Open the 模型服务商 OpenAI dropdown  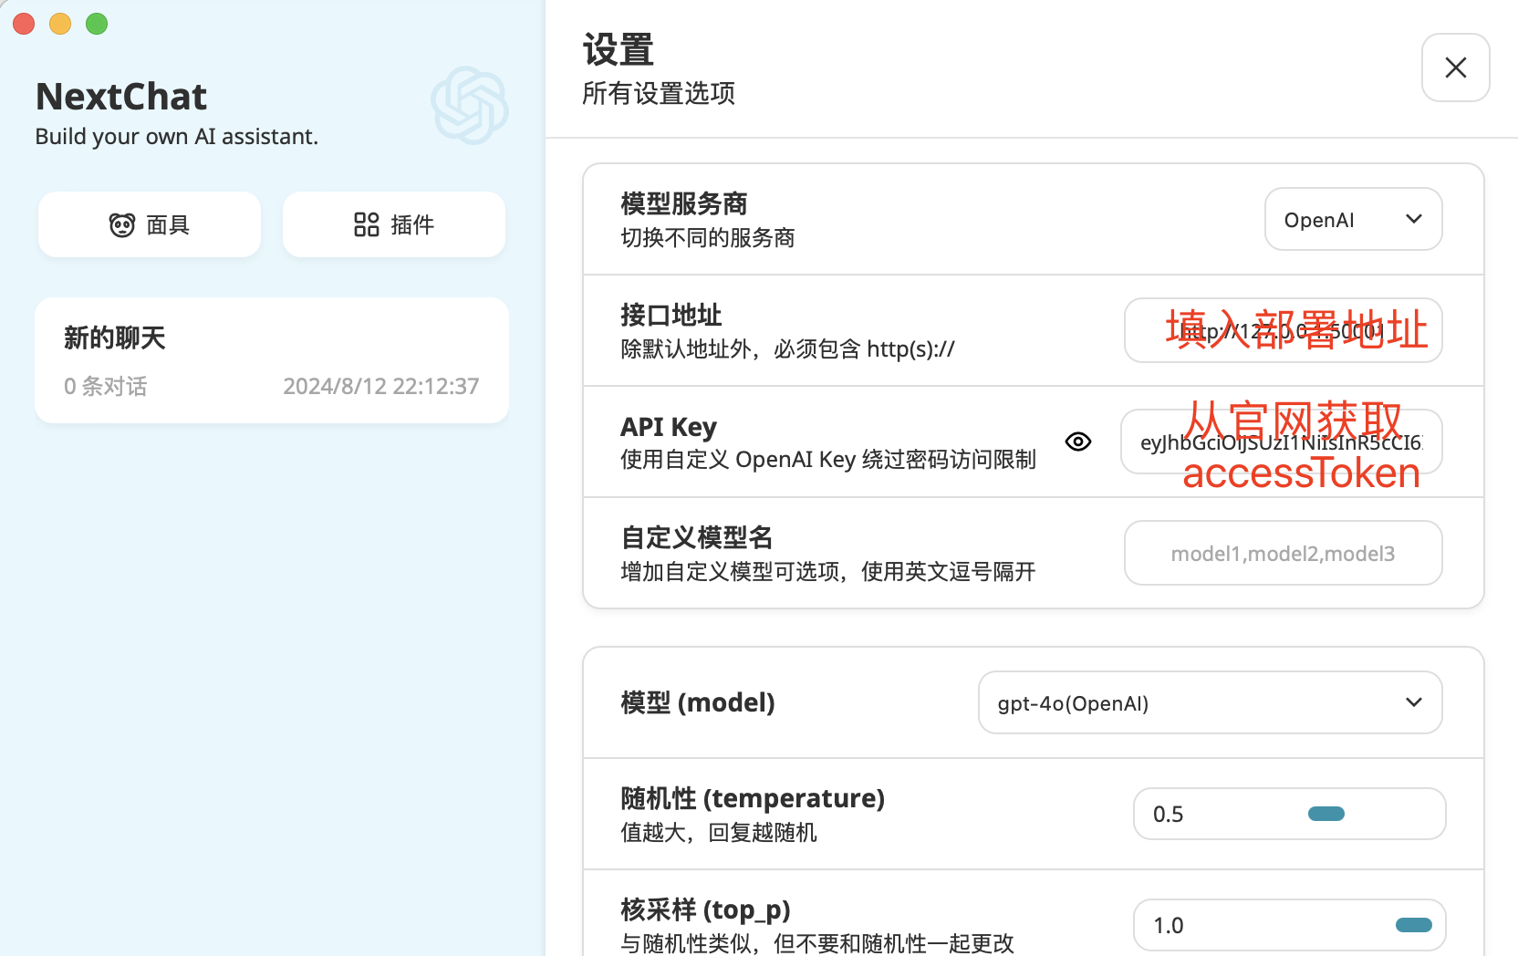tap(1353, 219)
